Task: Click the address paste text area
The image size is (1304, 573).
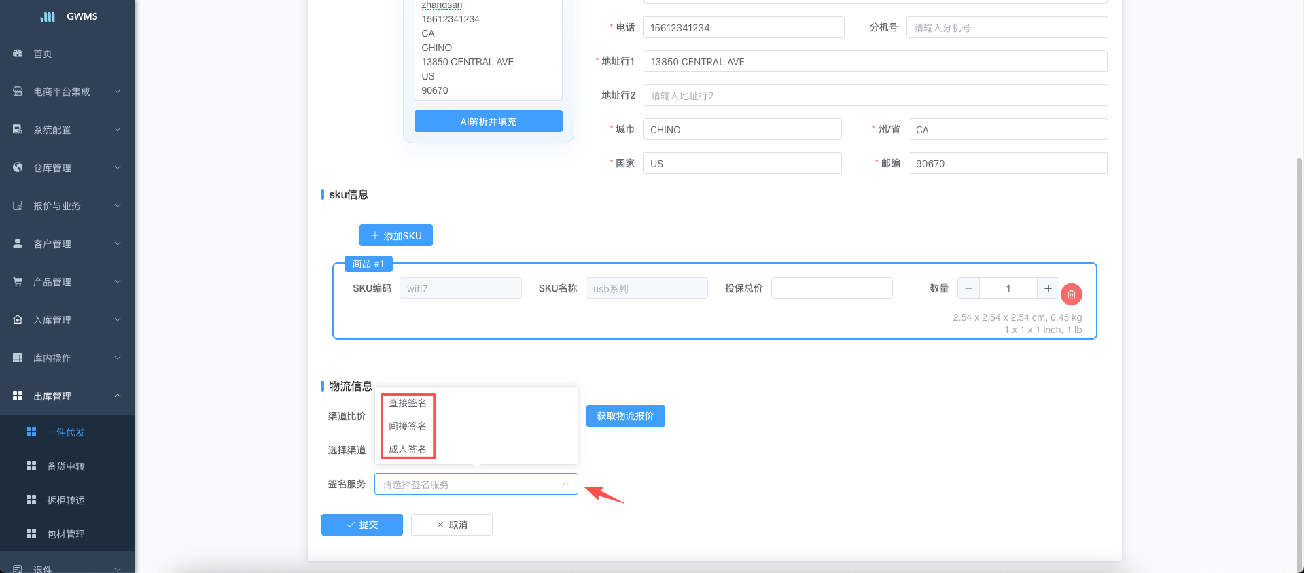Action: point(488,49)
